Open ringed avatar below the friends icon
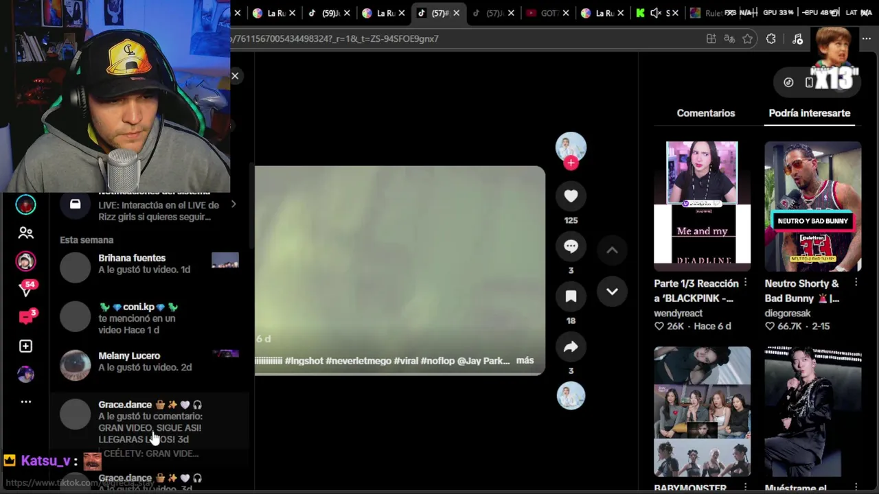This screenshot has height=494, width=879. point(25,261)
